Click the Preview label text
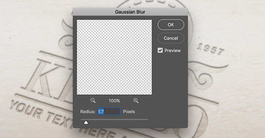This screenshot has width=265, height=138. (173, 50)
